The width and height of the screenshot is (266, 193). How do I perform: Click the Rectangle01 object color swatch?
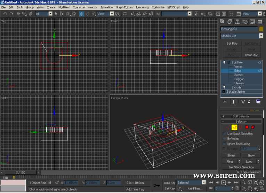pyautogui.click(x=261, y=29)
